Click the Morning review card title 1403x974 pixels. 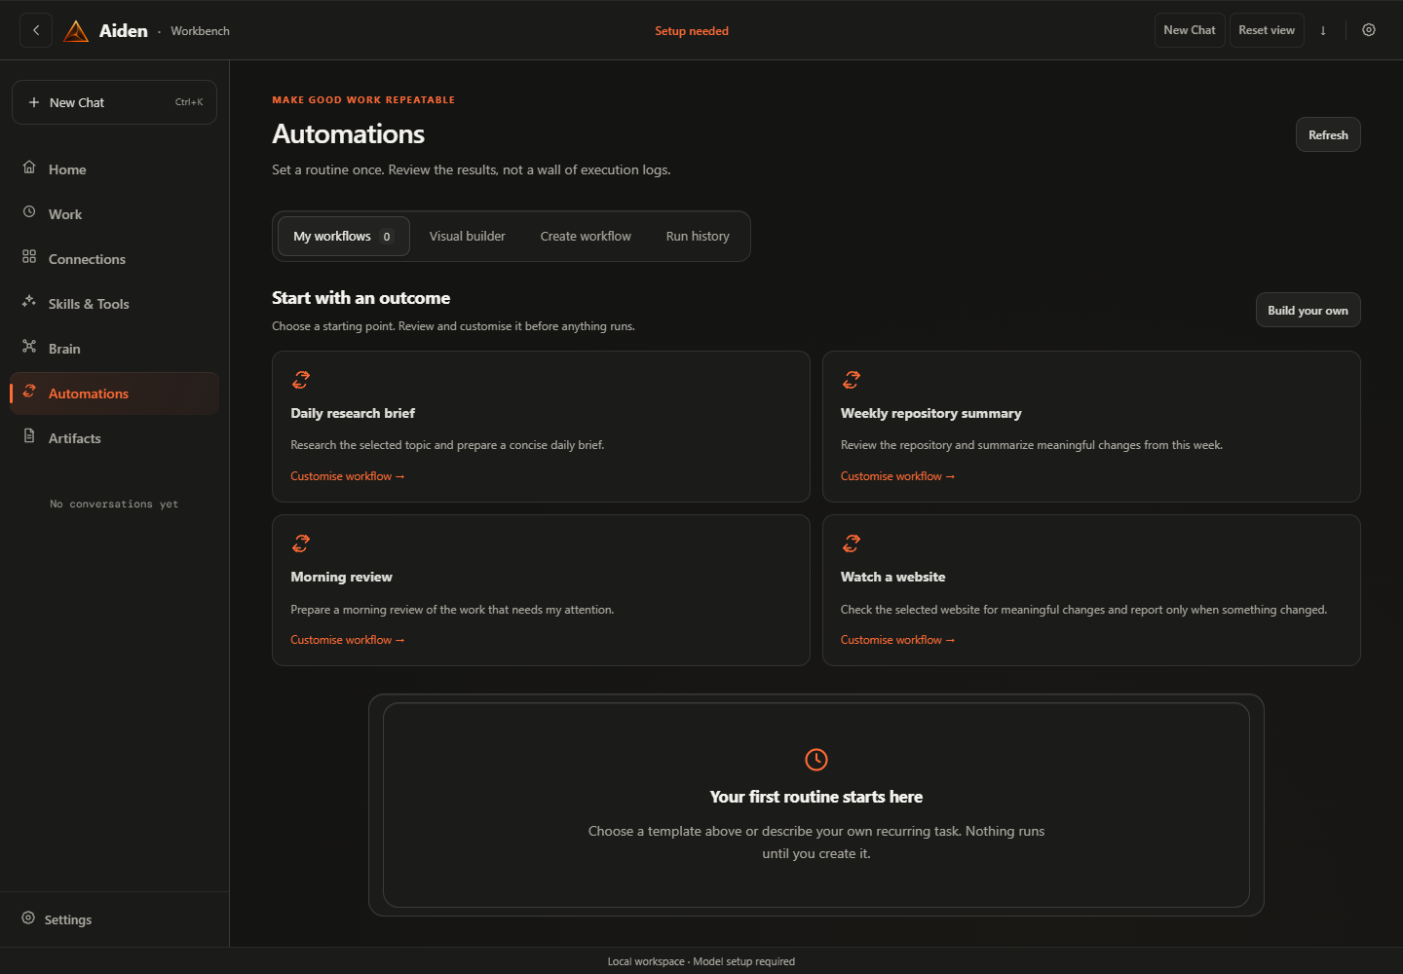(x=341, y=578)
